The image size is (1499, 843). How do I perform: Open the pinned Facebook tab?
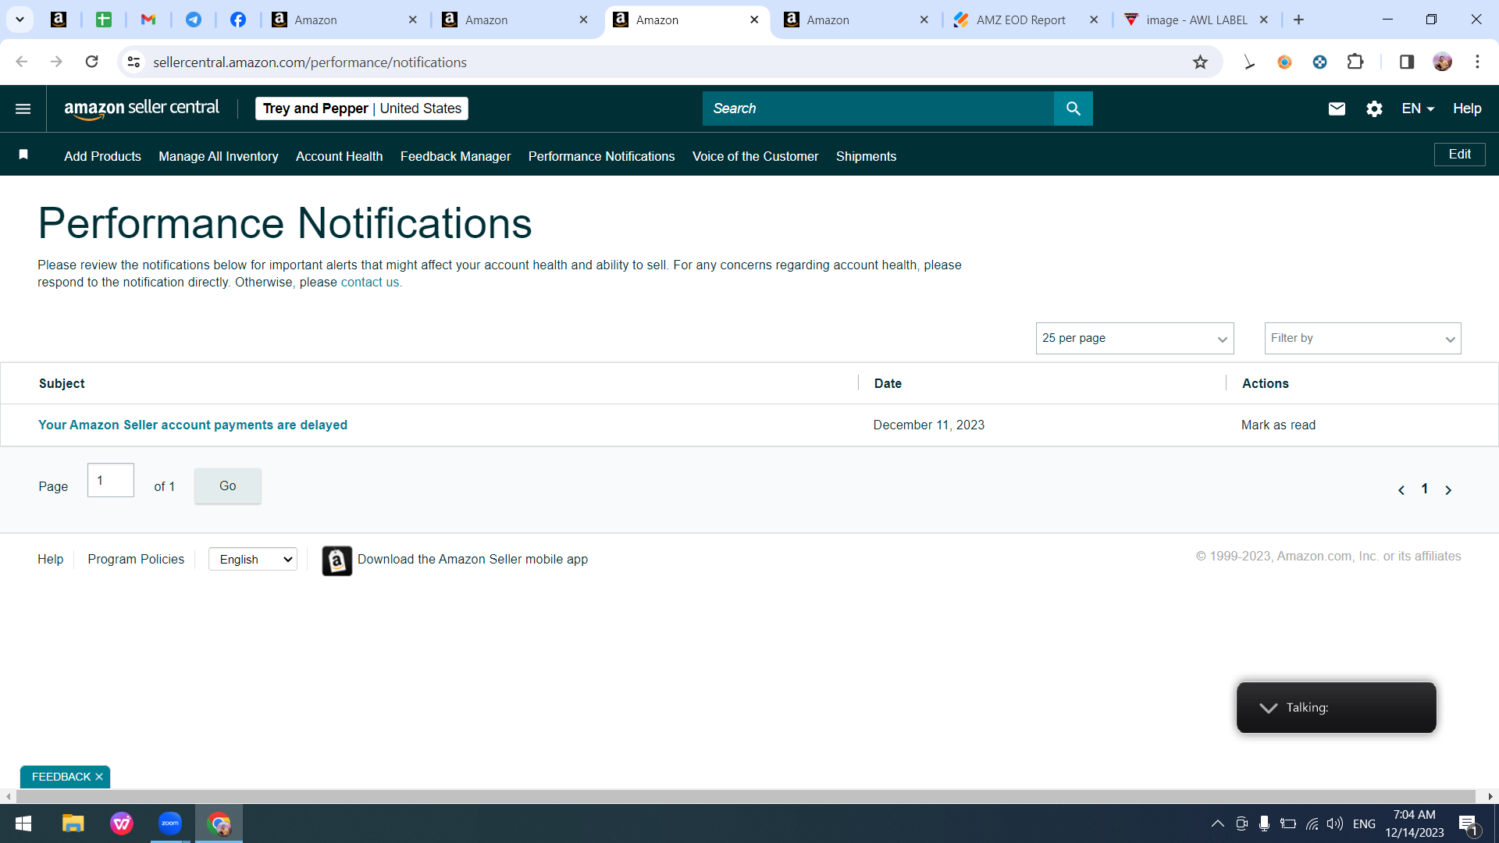coord(238,20)
